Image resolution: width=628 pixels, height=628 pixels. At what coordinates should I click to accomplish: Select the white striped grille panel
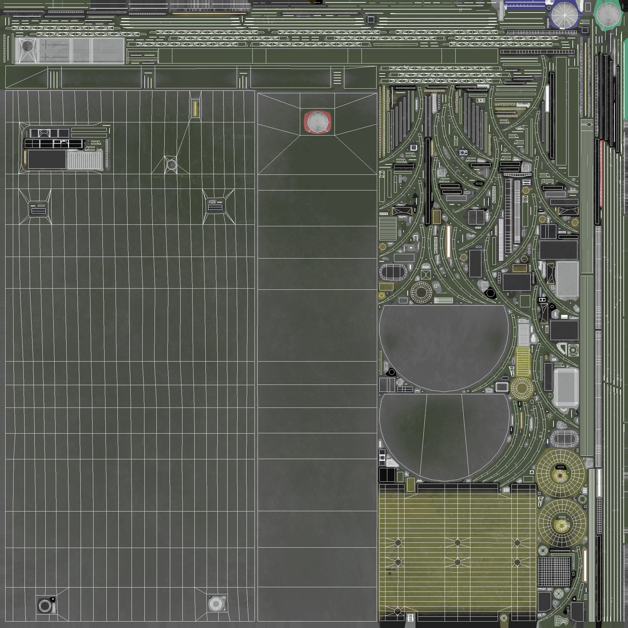coord(85,160)
